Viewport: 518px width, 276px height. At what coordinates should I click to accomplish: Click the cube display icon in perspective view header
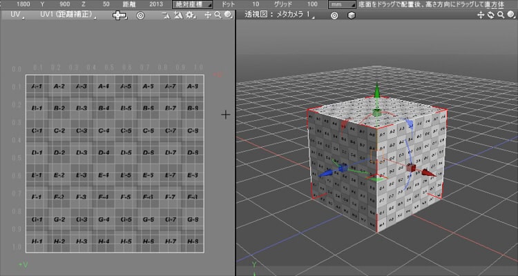pyautogui.click(x=352, y=15)
